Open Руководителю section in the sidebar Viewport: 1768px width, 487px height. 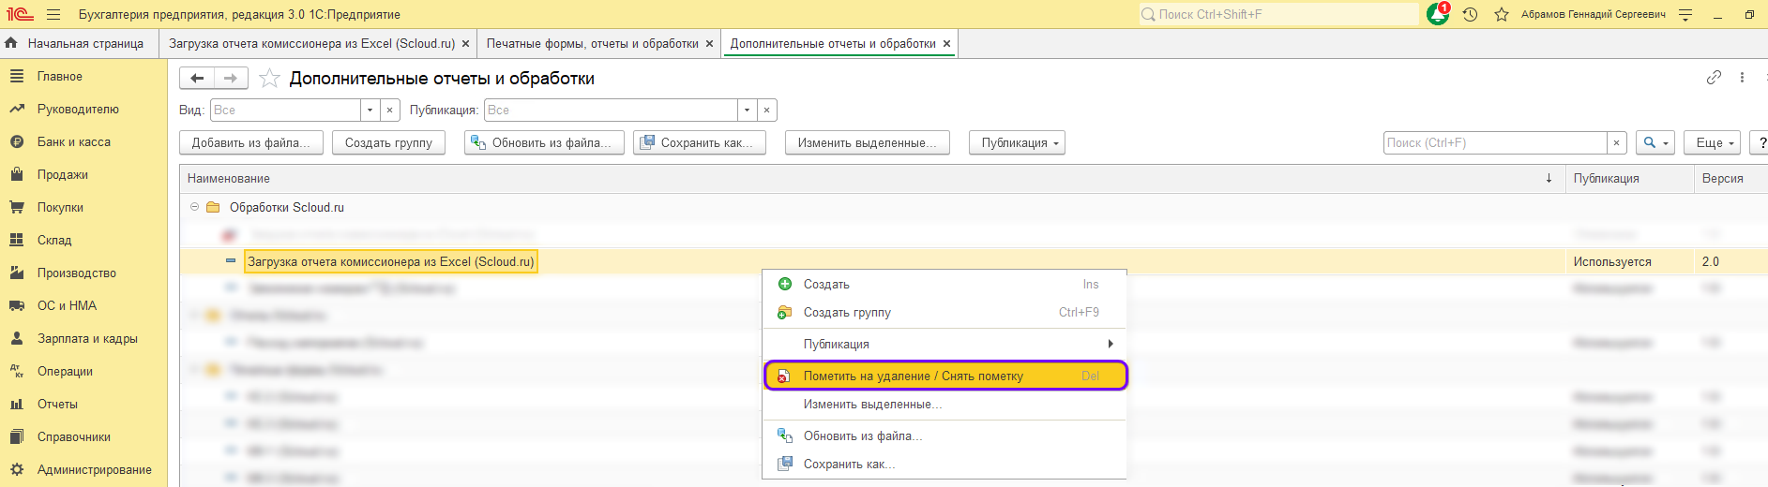(83, 109)
